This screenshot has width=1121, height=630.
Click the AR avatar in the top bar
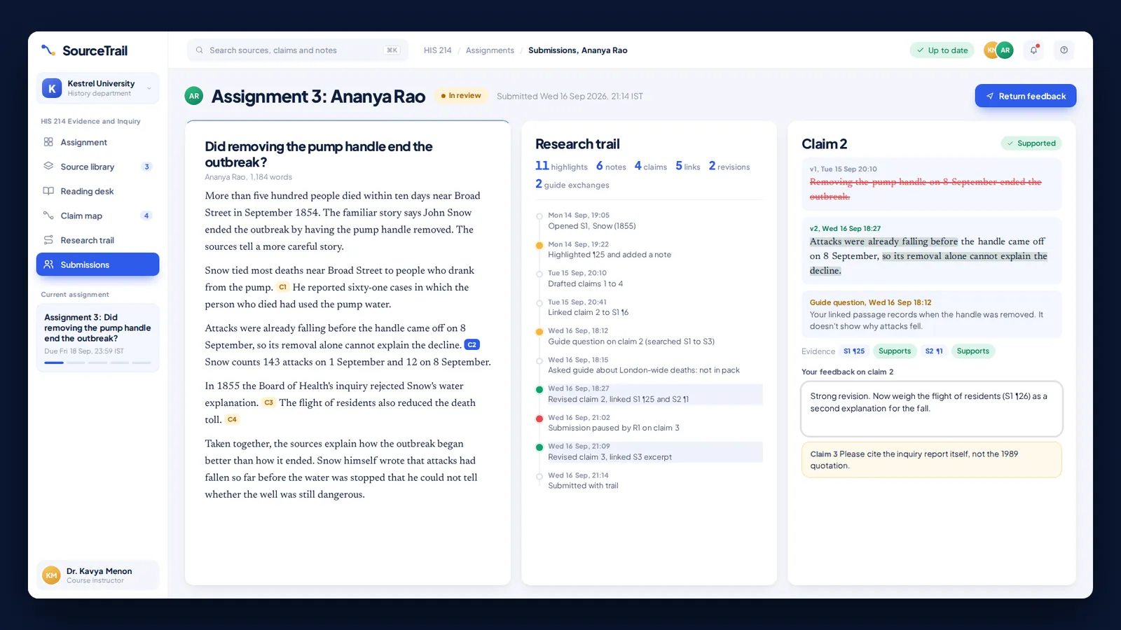coord(1005,50)
